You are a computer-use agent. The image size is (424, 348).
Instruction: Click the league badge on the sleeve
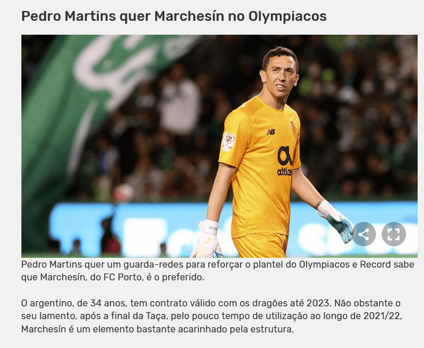228,141
